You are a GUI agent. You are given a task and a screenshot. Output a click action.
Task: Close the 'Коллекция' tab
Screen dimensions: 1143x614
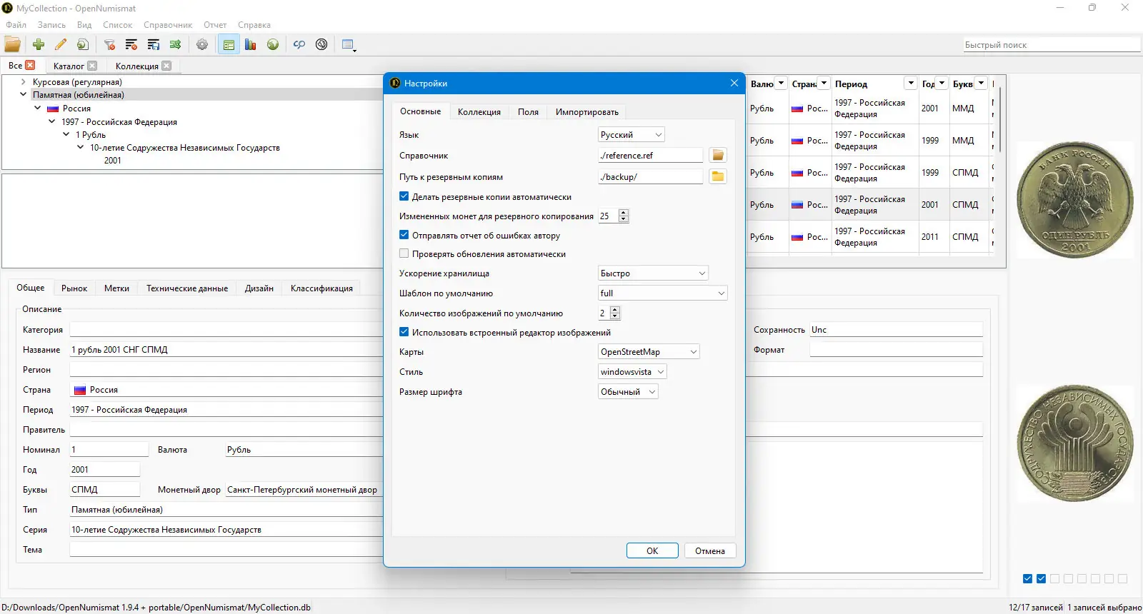point(166,66)
